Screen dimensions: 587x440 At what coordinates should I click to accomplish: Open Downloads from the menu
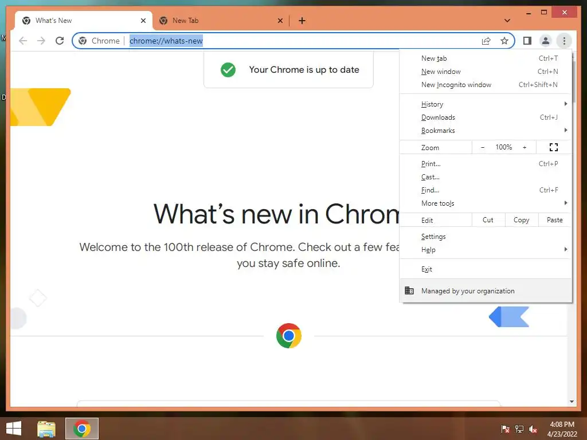tap(486, 117)
